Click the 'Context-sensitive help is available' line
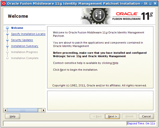Image resolution: width=159 pixels, height=128 pixels. click(86, 63)
